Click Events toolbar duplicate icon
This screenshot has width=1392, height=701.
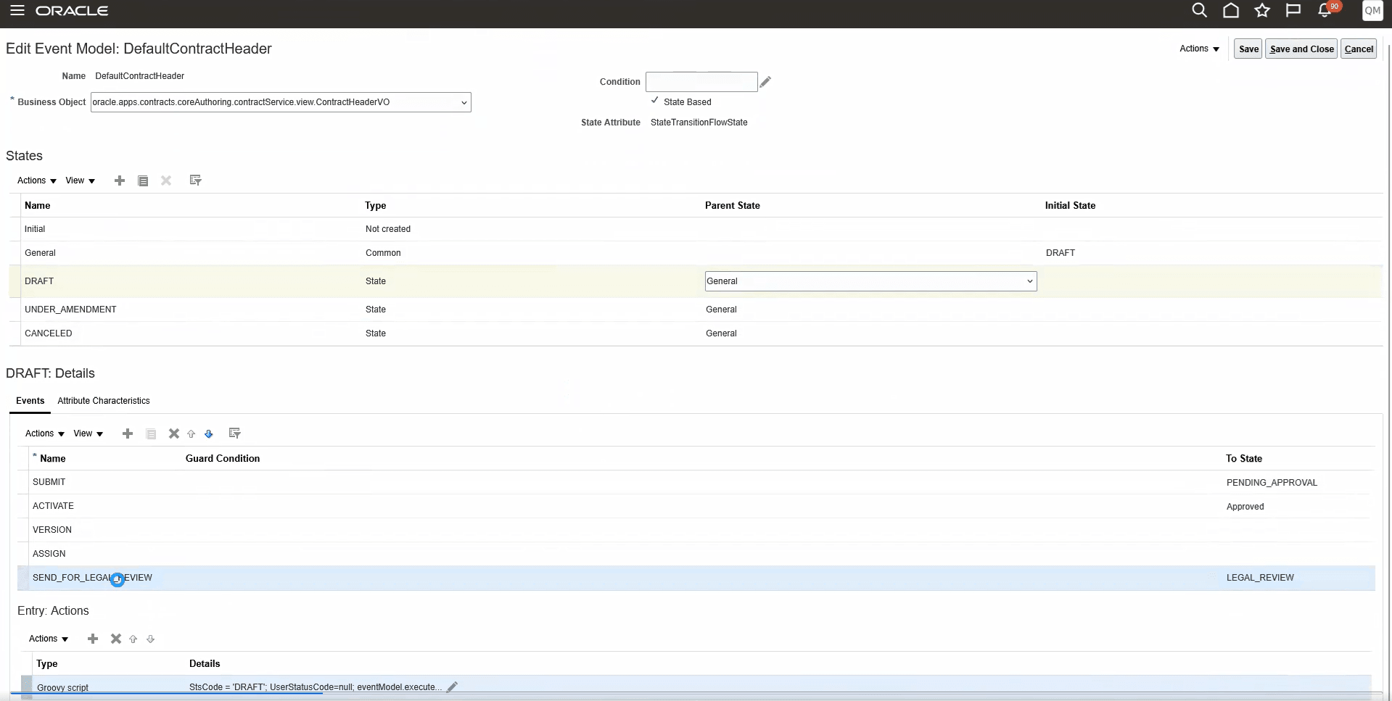tap(151, 434)
